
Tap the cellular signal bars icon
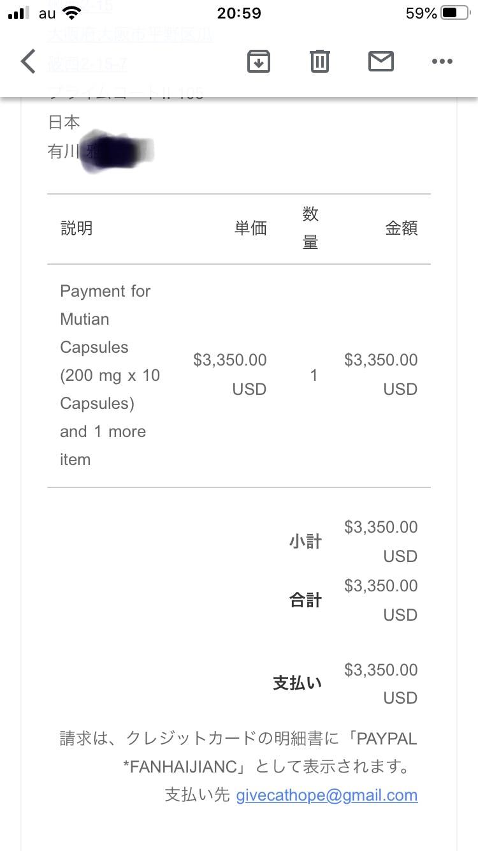(19, 13)
